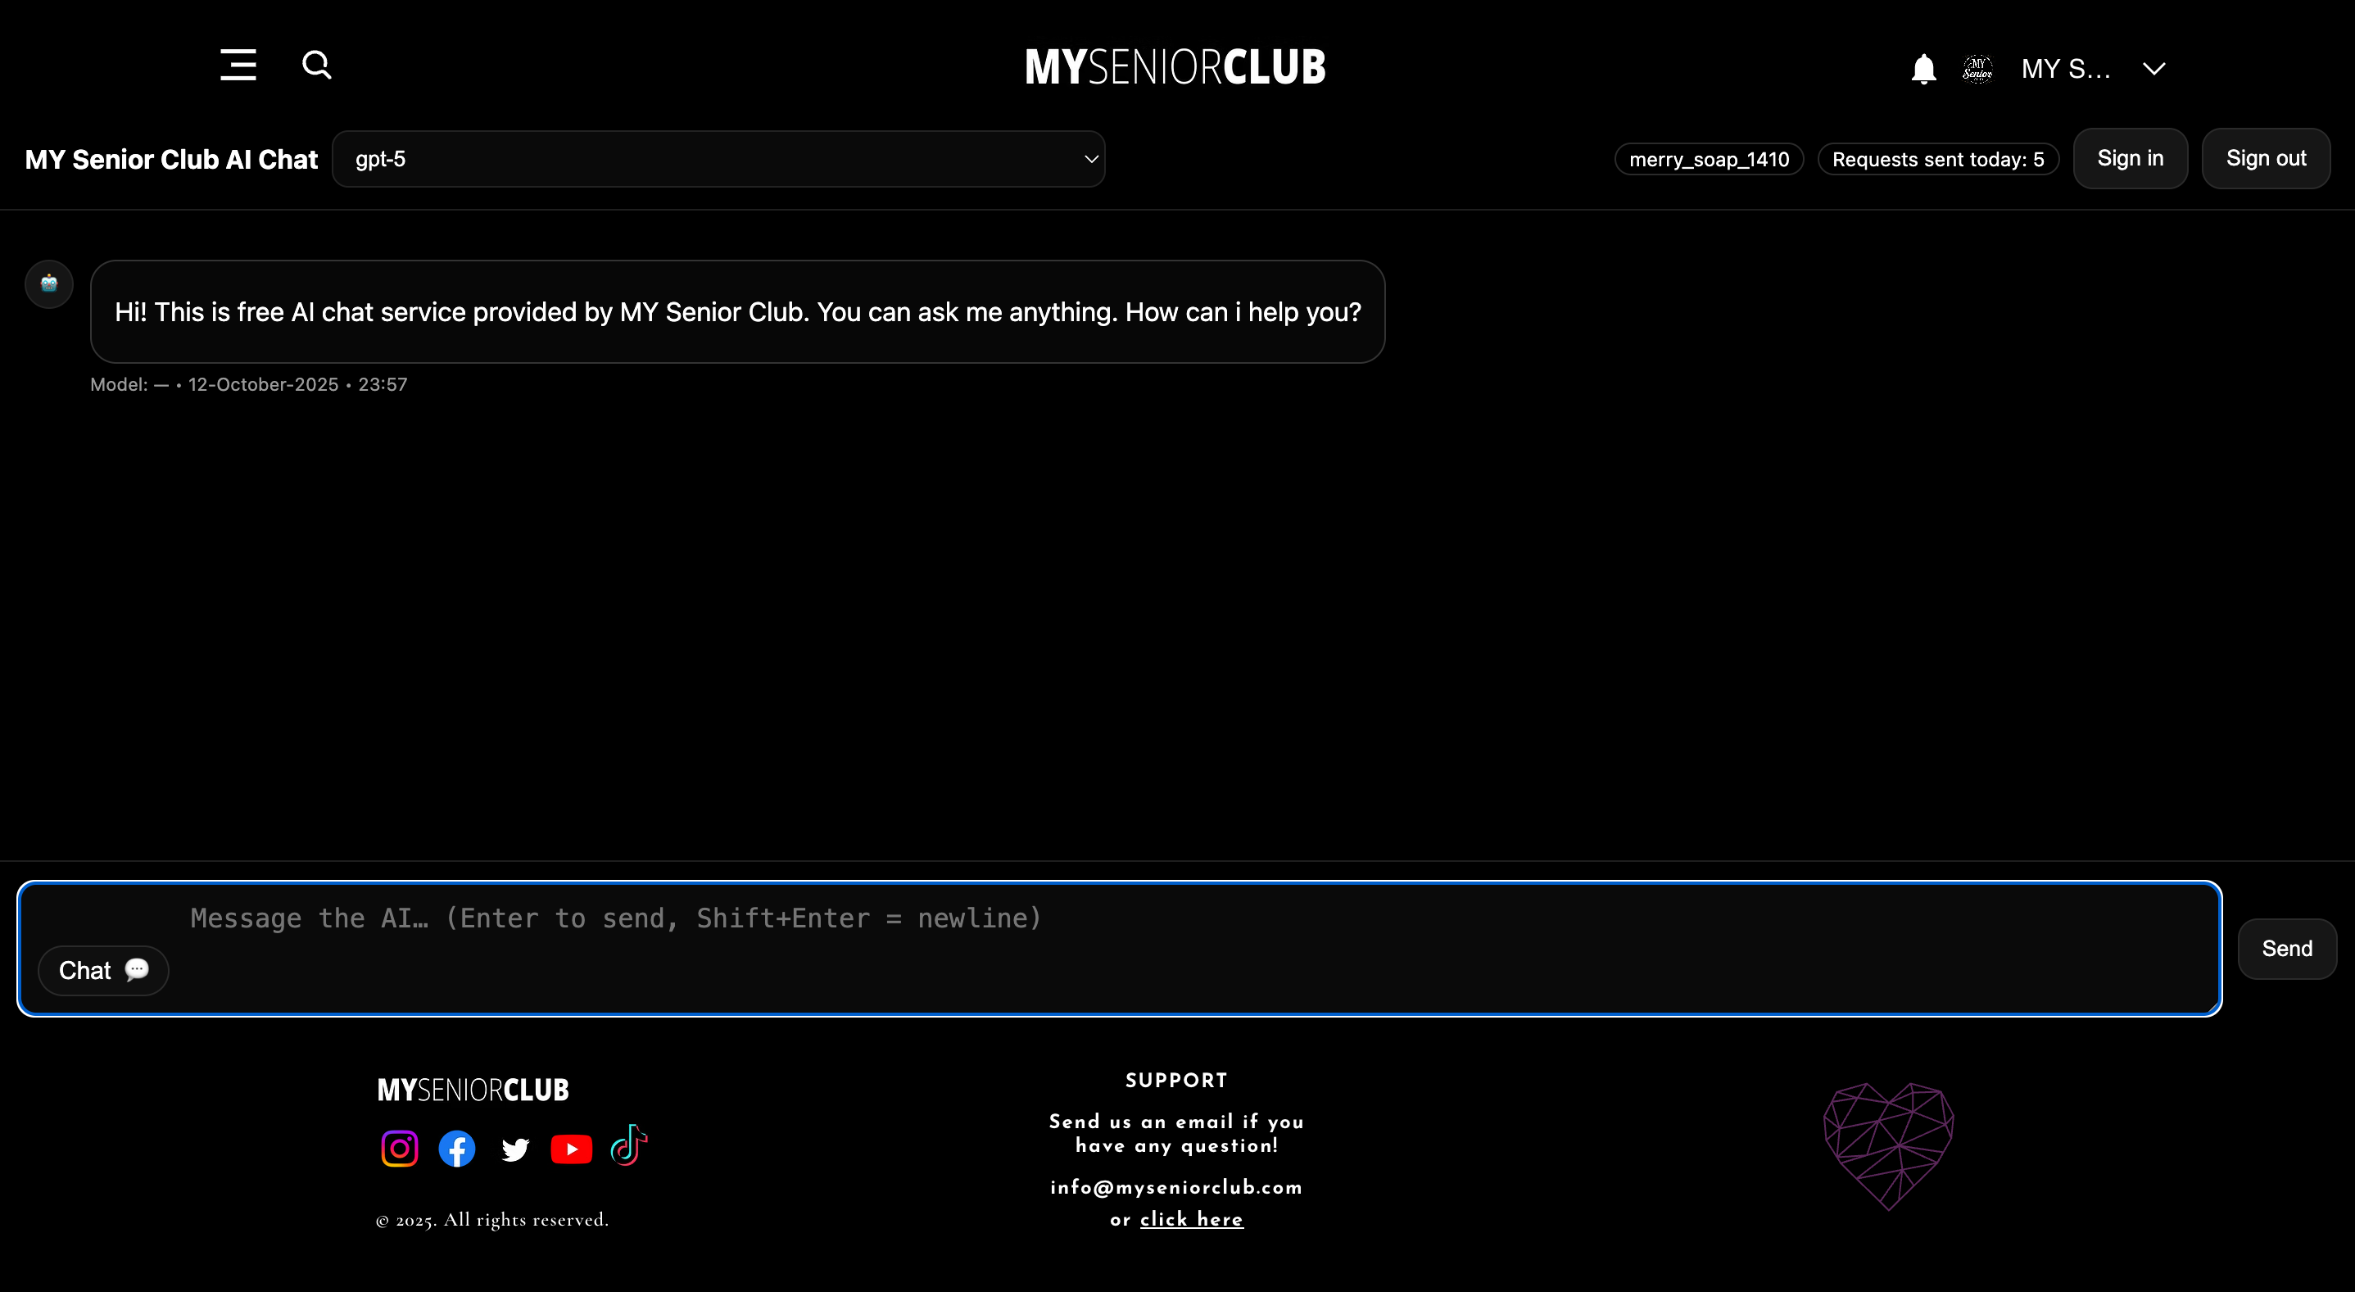Click the AI greeting message bubble

pos(738,312)
